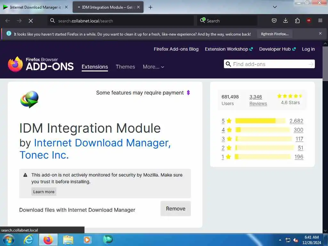
Task: Open the 51 two-star reviews count
Action: point(300,148)
